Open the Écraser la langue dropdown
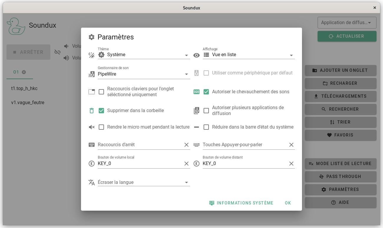 [x=144, y=182]
